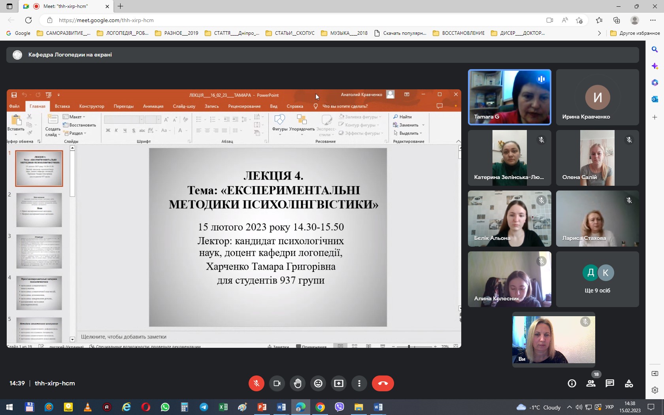The height and width of the screenshot is (415, 664).
Task: Reload the page in browser
Action: coord(28,20)
